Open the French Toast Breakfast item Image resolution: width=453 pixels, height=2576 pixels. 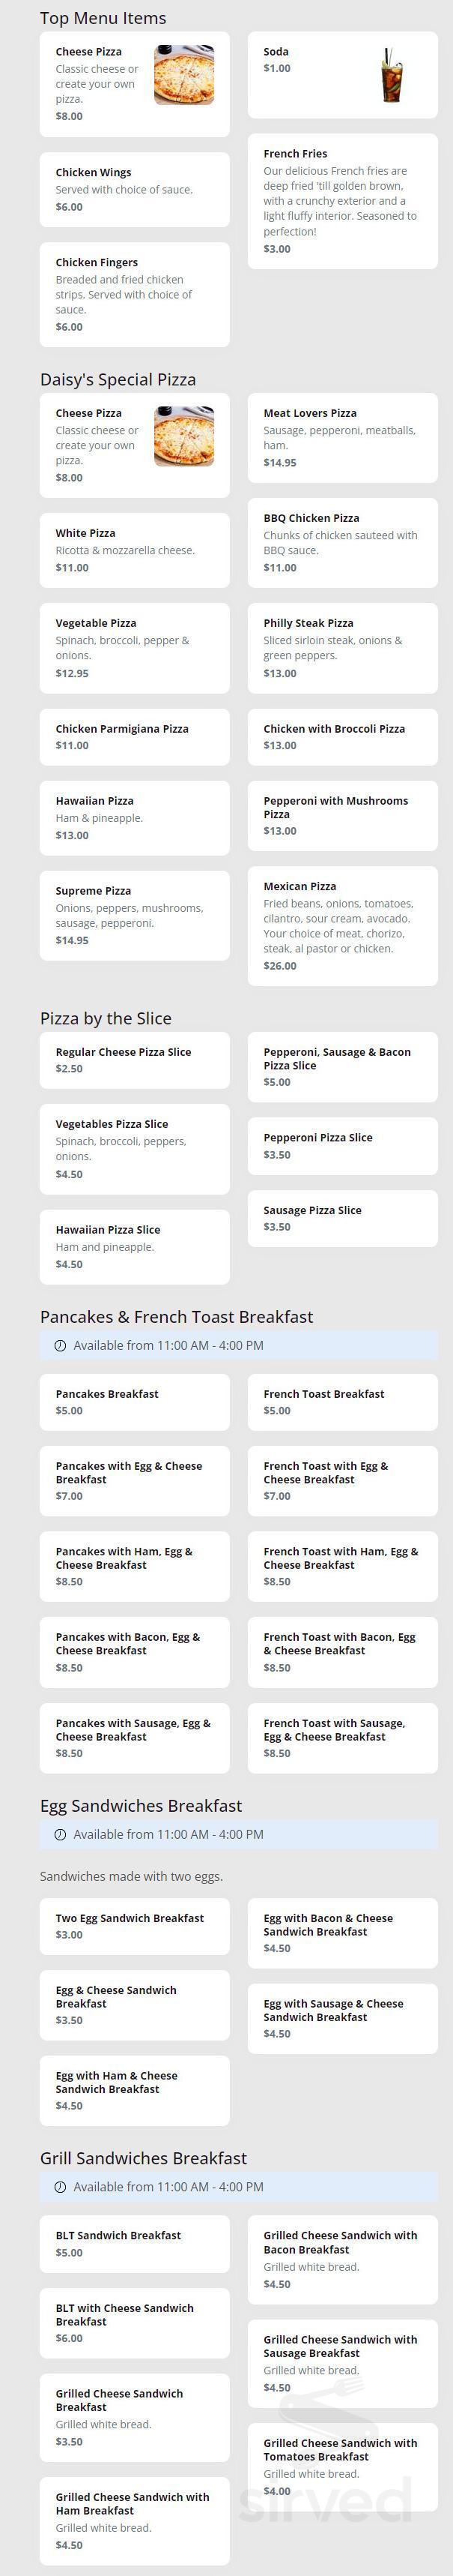click(342, 1401)
